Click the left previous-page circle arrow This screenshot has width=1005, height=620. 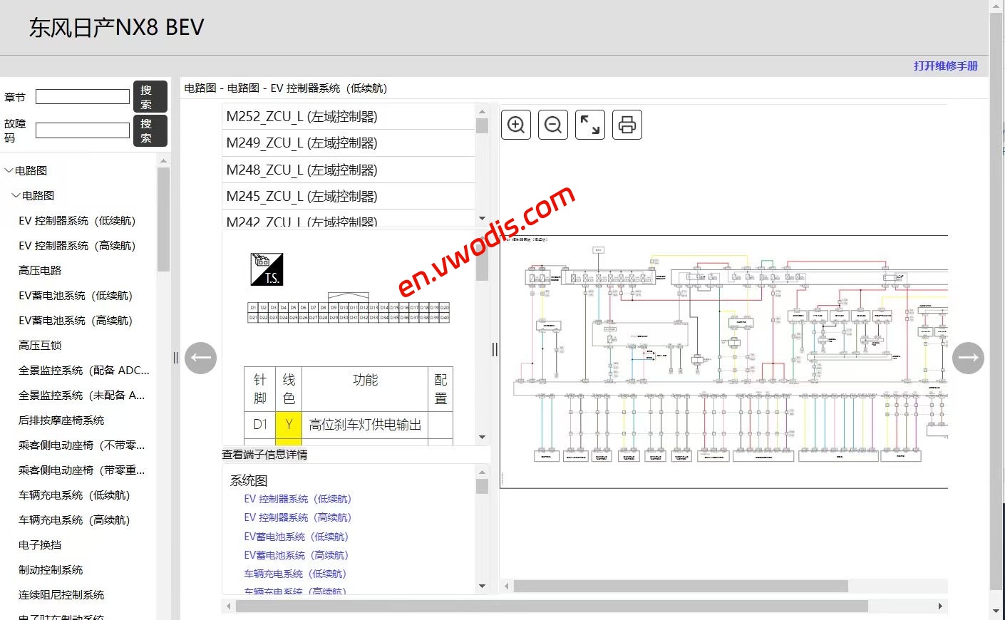(200, 358)
